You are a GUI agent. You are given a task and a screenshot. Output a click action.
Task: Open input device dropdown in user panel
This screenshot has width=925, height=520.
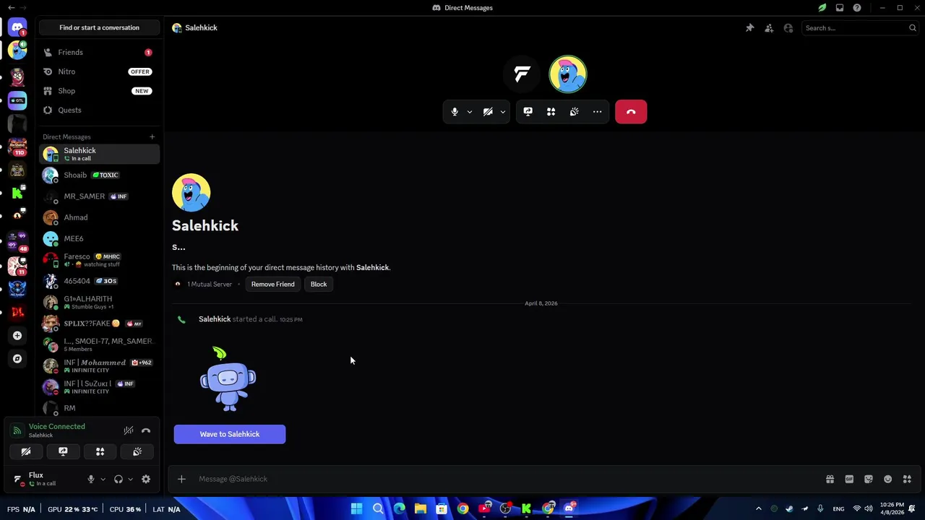click(103, 479)
